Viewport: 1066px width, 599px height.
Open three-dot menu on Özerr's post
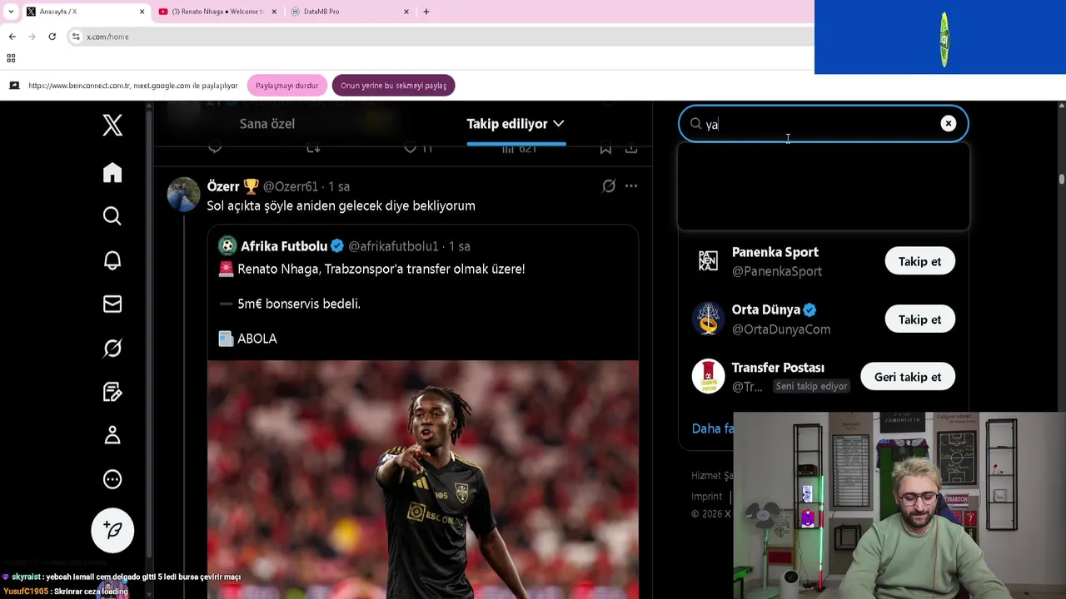tap(631, 186)
